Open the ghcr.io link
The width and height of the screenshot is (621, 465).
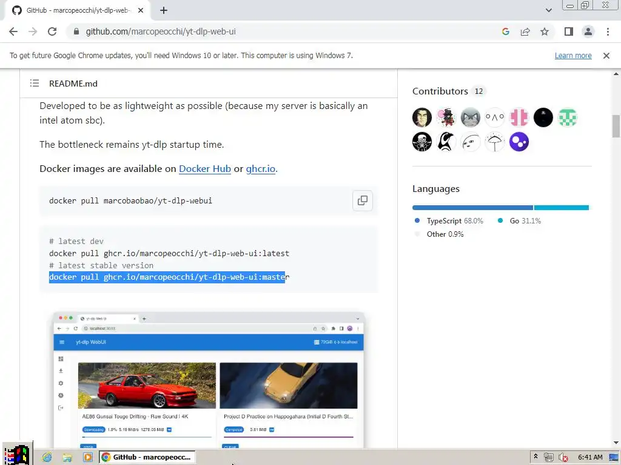(x=261, y=168)
